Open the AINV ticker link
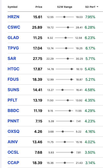The height and width of the screenshot is (168, 103). (13, 142)
